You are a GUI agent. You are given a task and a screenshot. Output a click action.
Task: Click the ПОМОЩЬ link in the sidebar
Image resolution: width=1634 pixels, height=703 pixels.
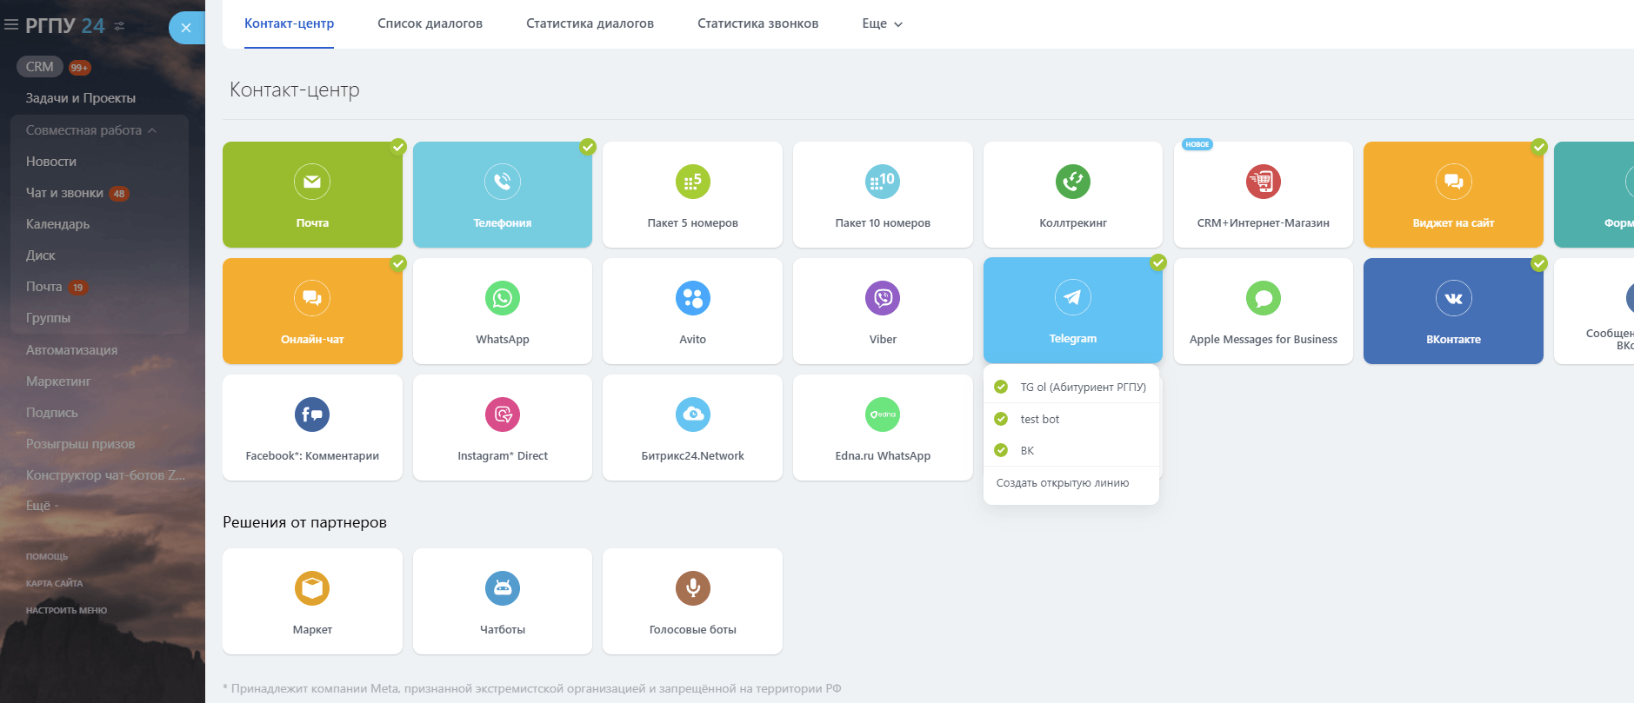[47, 556]
